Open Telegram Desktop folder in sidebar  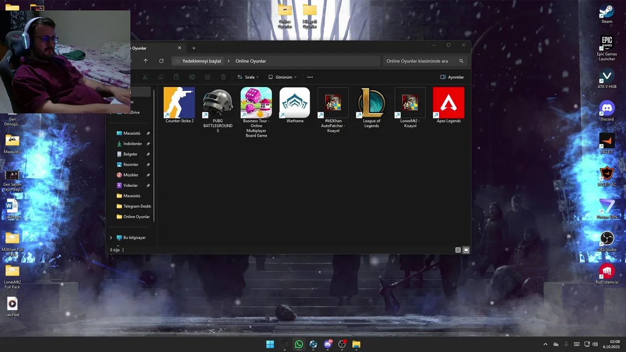134,206
